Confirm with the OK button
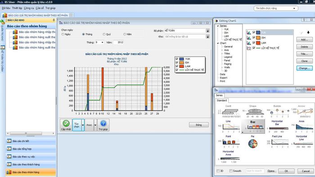 coord(286,171)
